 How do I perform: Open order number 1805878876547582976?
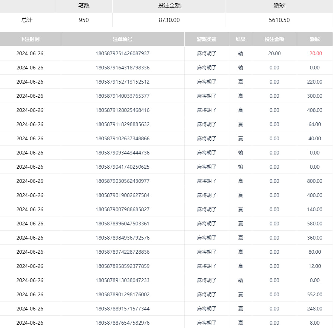[122, 323]
